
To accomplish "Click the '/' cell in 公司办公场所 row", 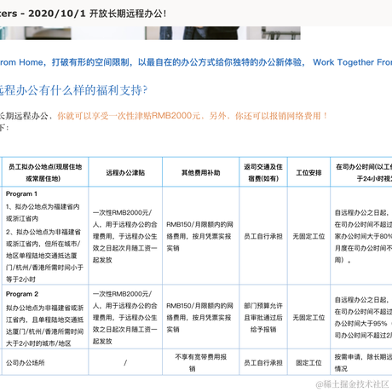I will (x=125, y=362).
